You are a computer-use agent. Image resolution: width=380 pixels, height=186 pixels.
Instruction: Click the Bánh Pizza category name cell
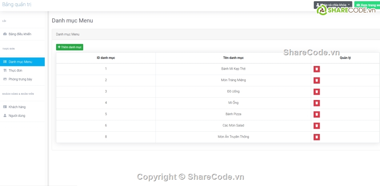(233, 114)
